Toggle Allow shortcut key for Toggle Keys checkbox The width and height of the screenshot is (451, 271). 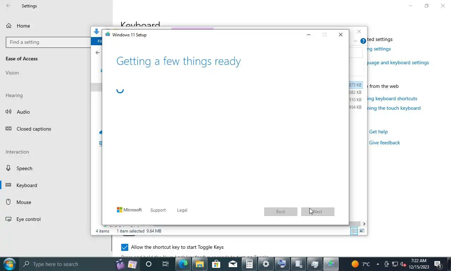coord(125,247)
